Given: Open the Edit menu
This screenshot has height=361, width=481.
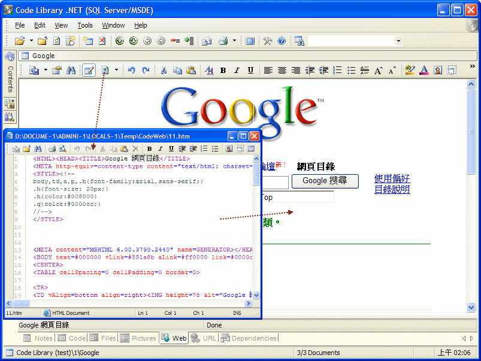Looking at the screenshot, I should click(40, 25).
